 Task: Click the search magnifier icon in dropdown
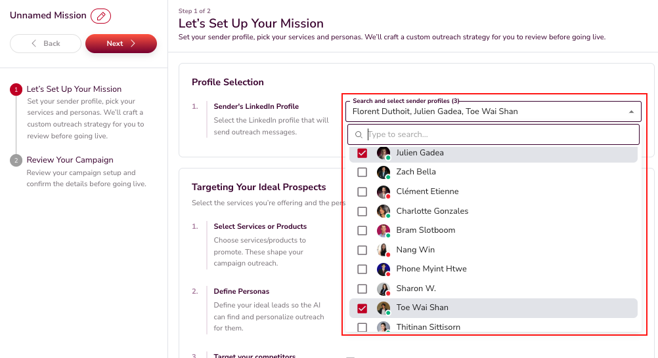point(359,135)
